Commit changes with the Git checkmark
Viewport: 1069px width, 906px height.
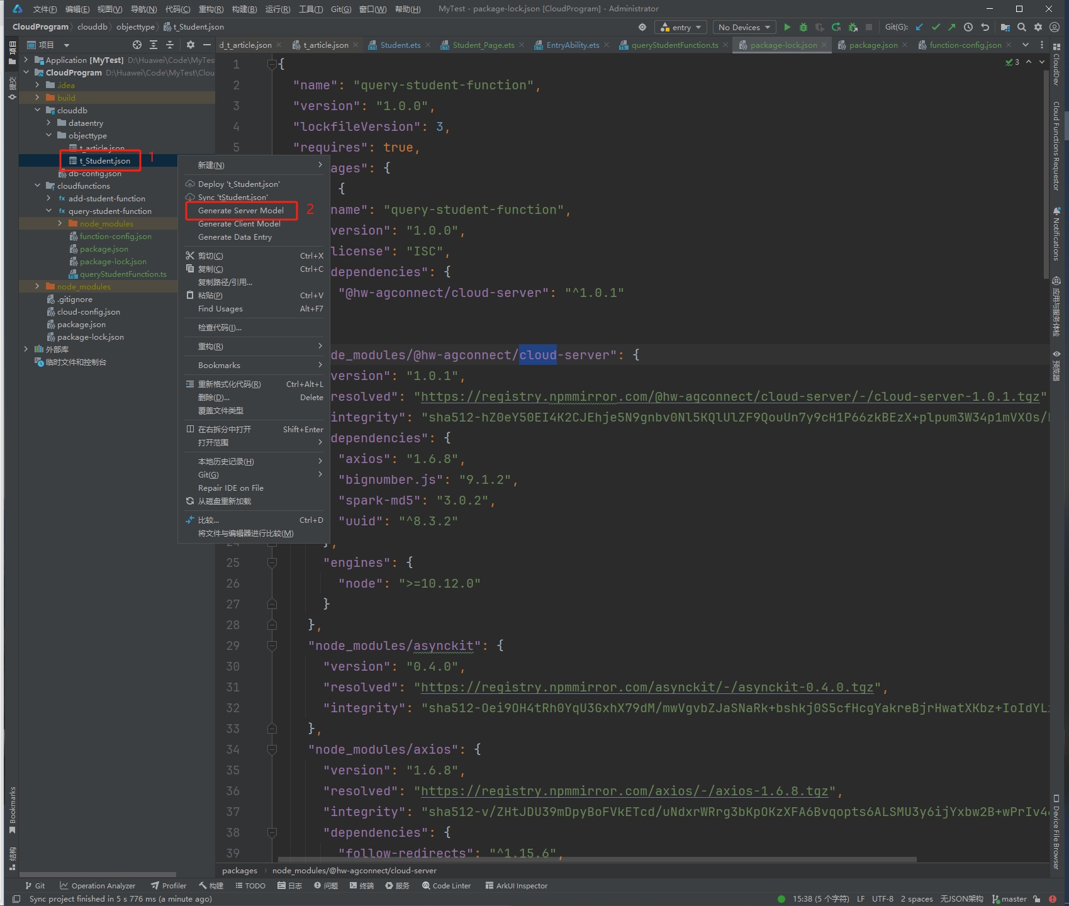coord(936,27)
